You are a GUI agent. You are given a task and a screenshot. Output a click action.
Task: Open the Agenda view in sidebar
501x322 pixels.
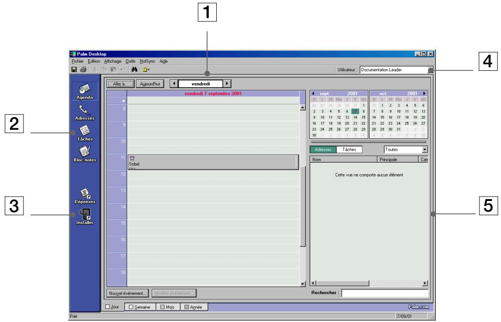click(x=85, y=91)
